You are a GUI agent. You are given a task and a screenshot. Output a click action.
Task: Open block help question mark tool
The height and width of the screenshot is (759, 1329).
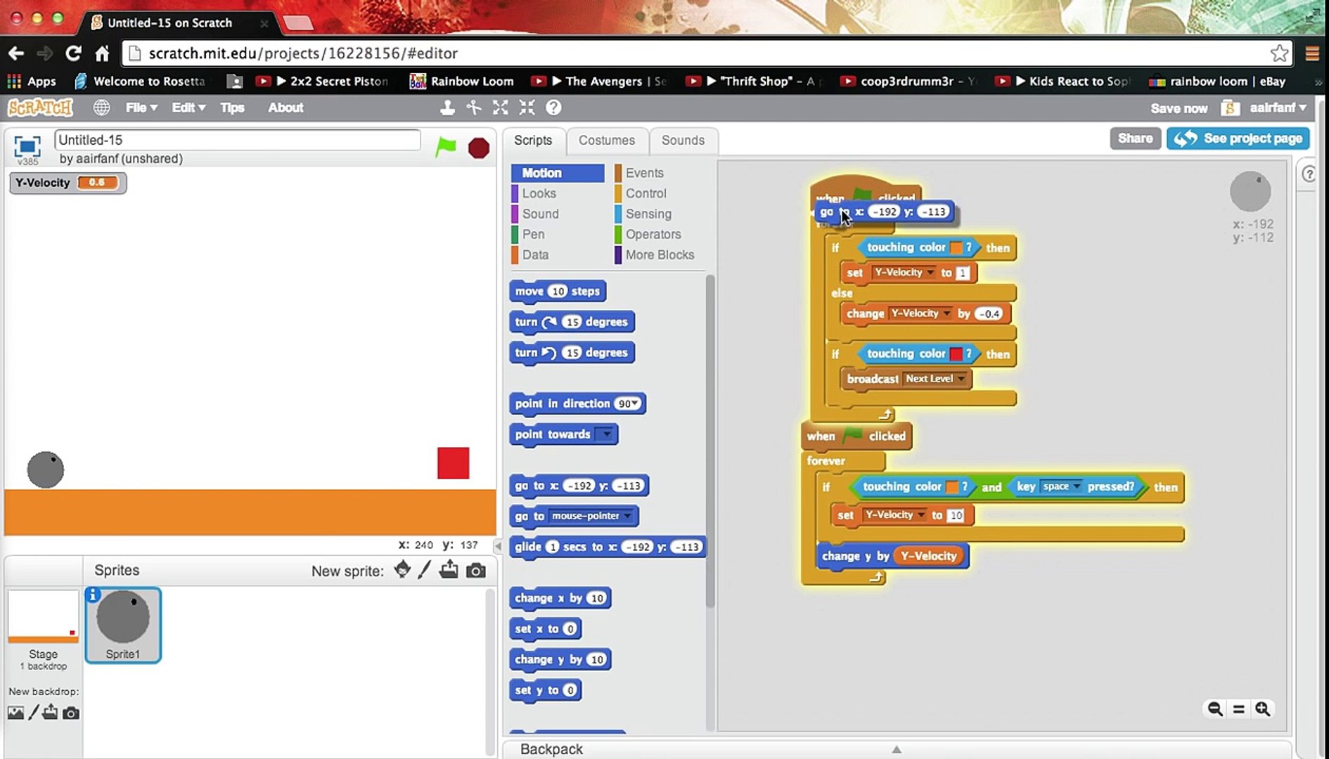coord(553,108)
